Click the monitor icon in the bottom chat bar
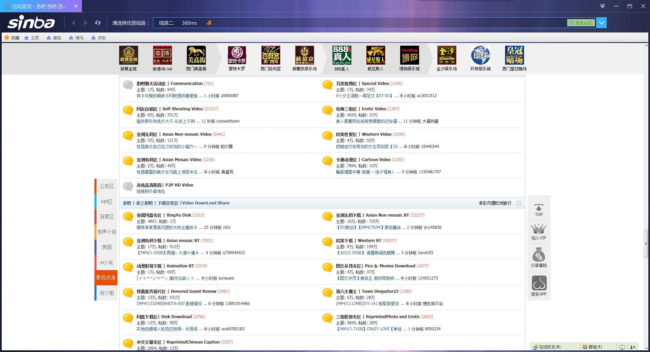 [x=622, y=347]
